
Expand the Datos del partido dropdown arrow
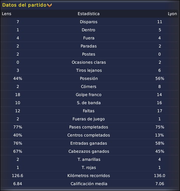(50, 5)
